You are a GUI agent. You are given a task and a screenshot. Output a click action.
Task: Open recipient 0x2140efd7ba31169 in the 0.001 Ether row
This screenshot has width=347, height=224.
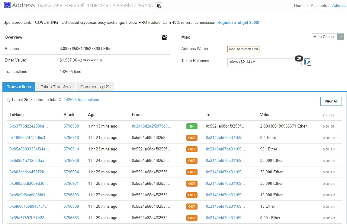[x=225, y=218]
